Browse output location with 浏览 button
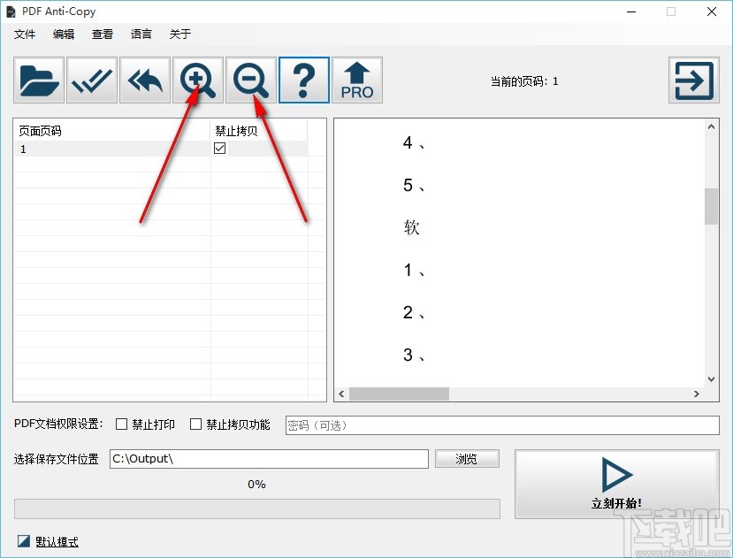The height and width of the screenshot is (558, 733). 467,458
